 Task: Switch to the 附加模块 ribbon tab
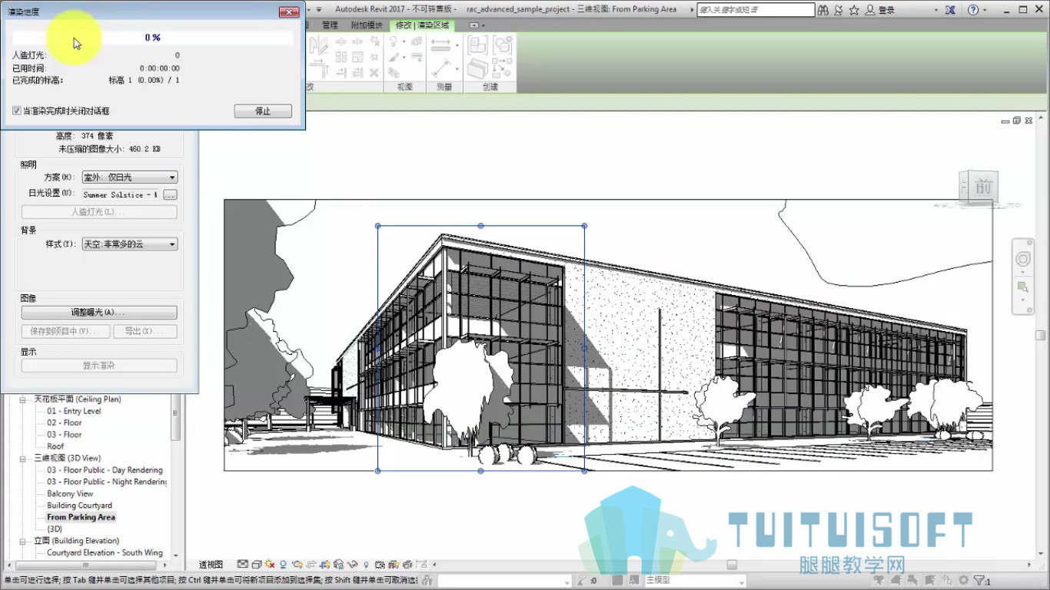[366, 25]
